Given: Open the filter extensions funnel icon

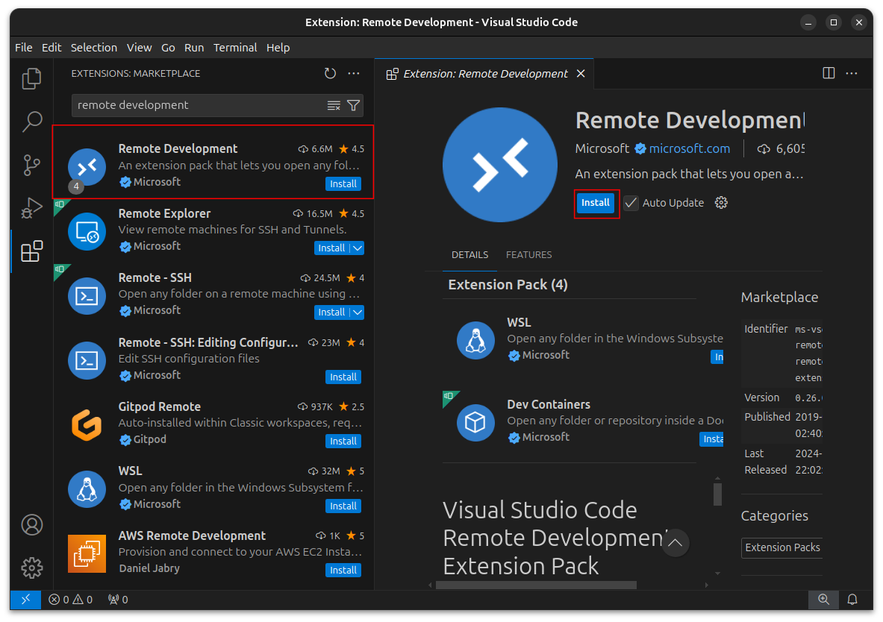Looking at the screenshot, I should point(353,105).
